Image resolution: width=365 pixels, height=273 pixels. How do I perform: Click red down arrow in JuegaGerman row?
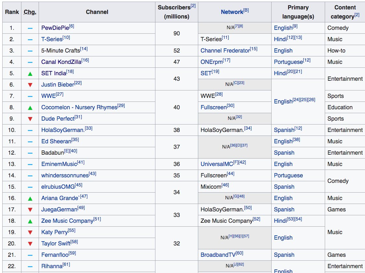pos(30,210)
